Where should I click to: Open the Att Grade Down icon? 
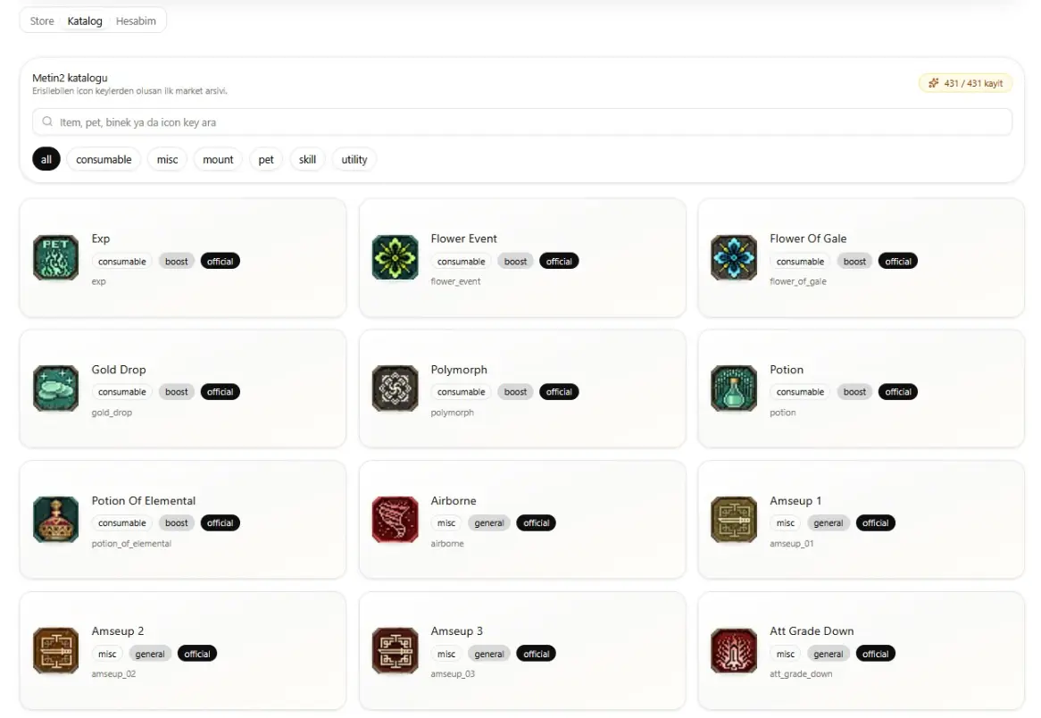(x=734, y=650)
